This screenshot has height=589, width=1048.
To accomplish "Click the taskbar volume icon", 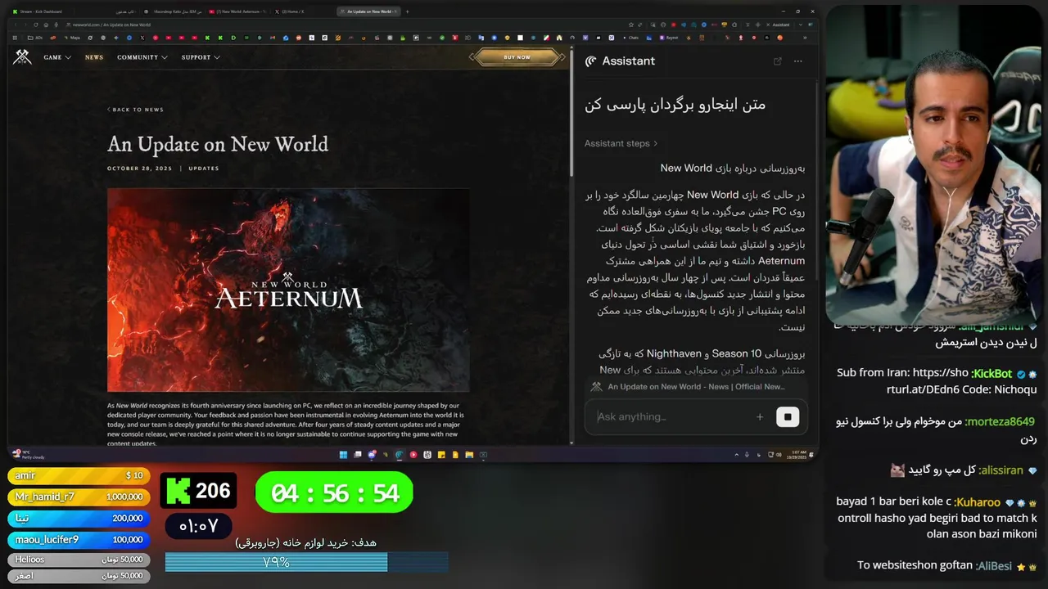I will pos(777,455).
